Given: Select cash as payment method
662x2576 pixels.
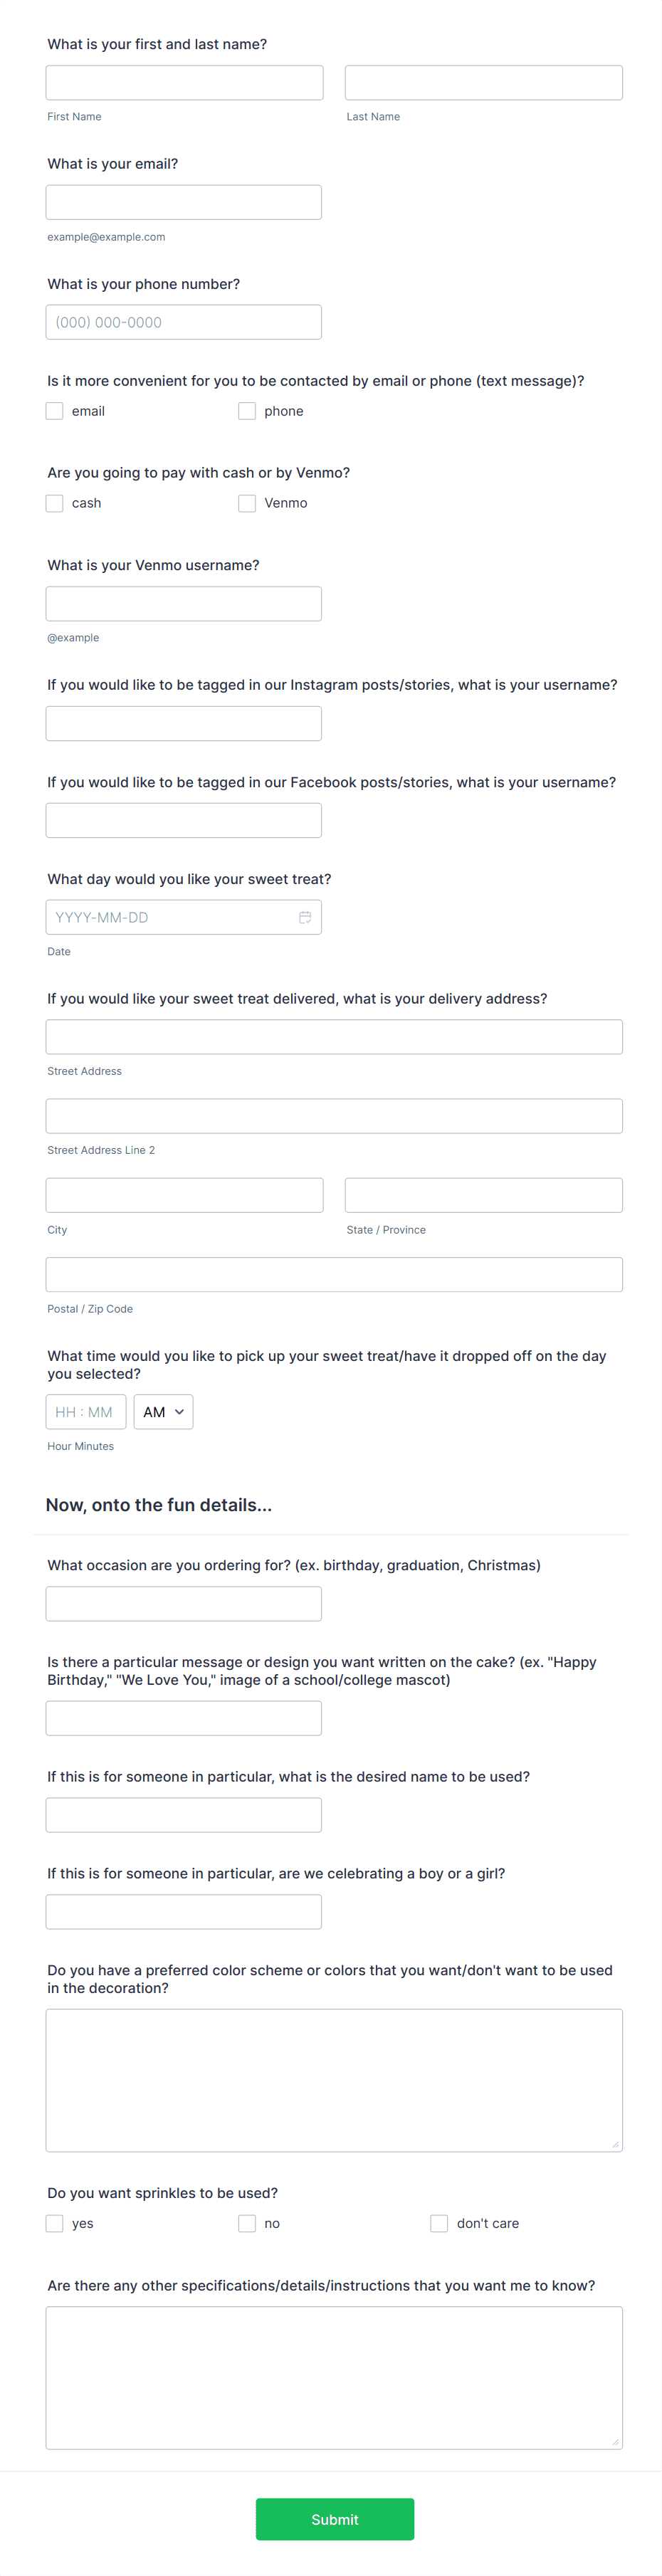Looking at the screenshot, I should point(55,503).
